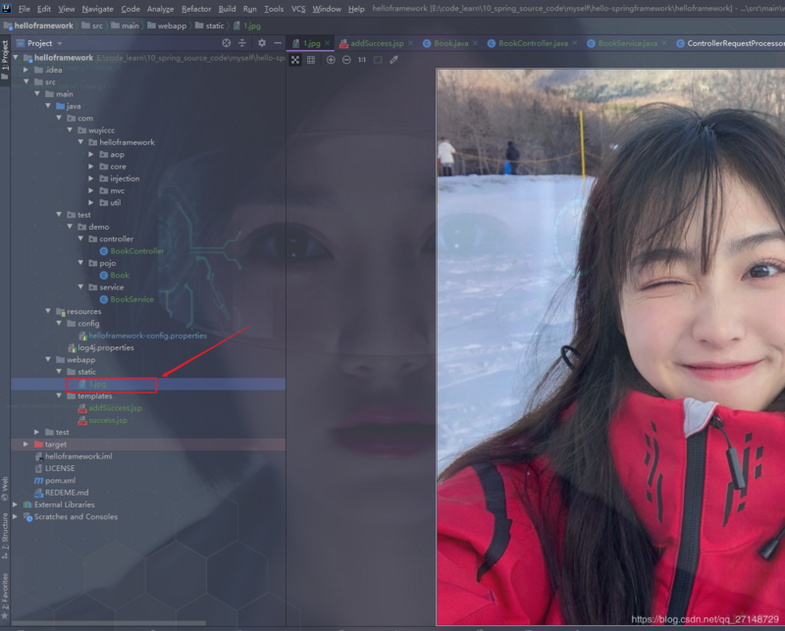Click the Zoom In icon above the image
The height and width of the screenshot is (631, 785).
(x=331, y=62)
